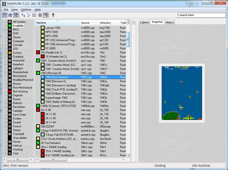Click the yellow icon beside 39 in 1 MAME bootleg

38,147
